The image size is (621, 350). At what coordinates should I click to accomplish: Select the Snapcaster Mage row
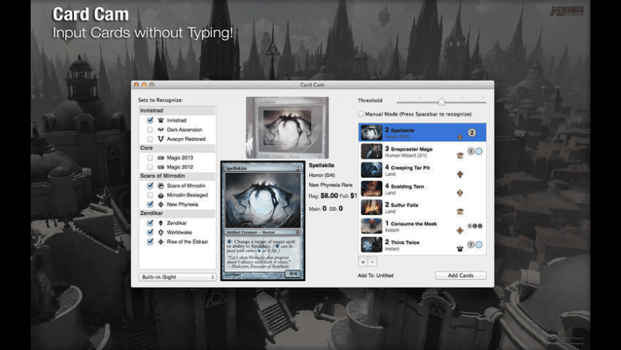pyautogui.click(x=422, y=151)
